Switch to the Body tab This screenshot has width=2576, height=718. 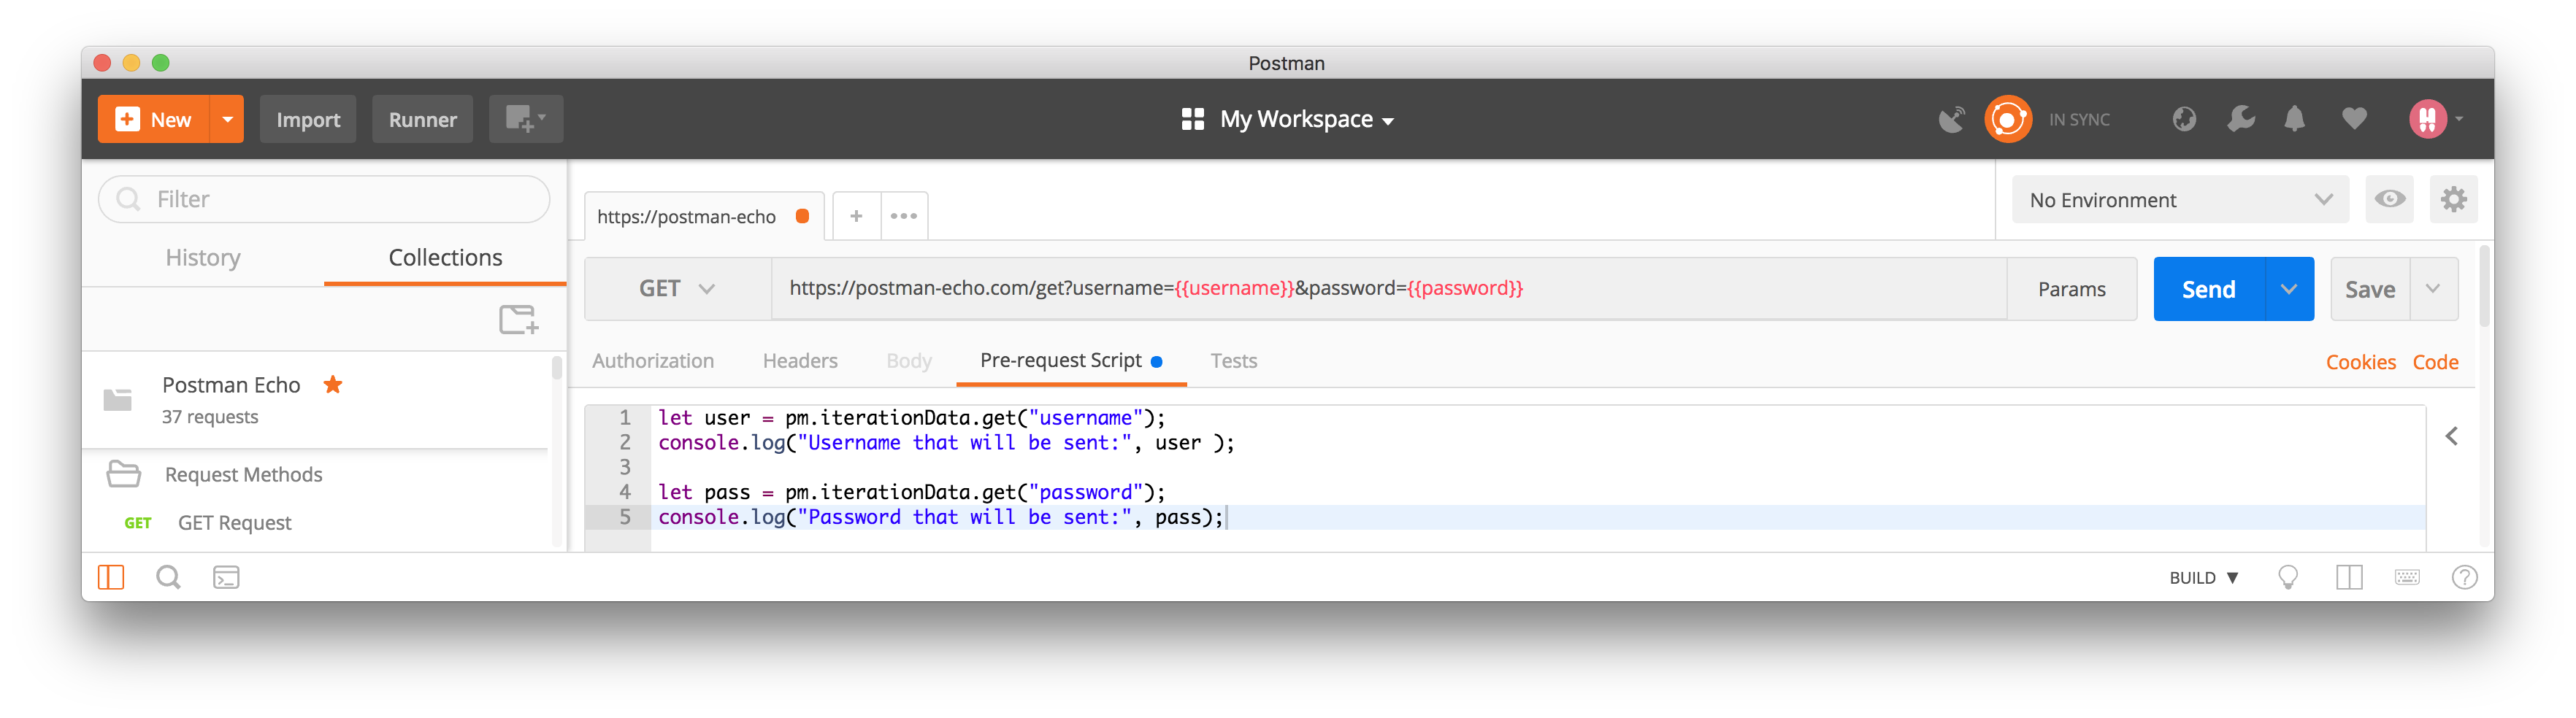pos(909,361)
